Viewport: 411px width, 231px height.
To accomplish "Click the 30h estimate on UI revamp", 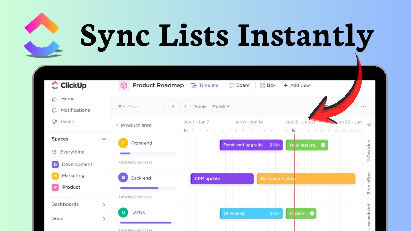I will pos(275,213).
